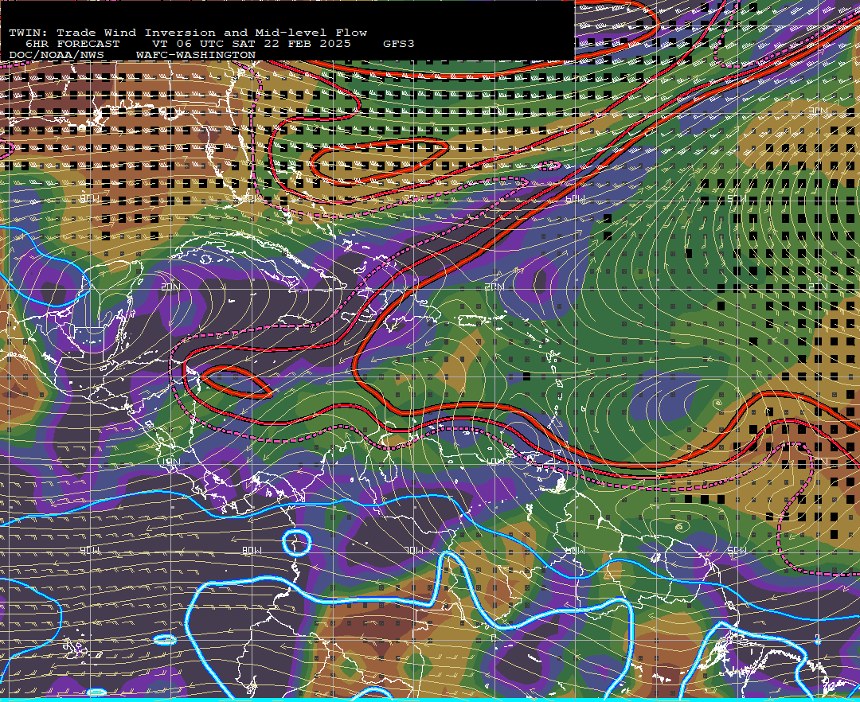
Task: Select the "DOC/NOAA/NWS" source text
Action: 57,56
